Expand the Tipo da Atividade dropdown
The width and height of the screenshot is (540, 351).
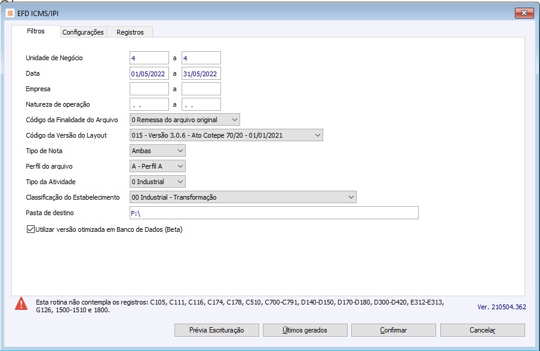click(x=157, y=181)
